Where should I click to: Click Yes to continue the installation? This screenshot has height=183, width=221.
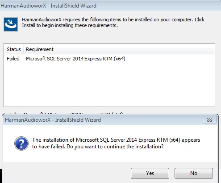point(150,173)
